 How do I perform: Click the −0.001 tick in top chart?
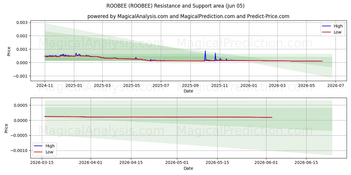tap(20, 76)
